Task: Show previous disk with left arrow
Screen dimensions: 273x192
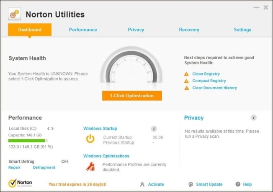Action: click(49, 129)
